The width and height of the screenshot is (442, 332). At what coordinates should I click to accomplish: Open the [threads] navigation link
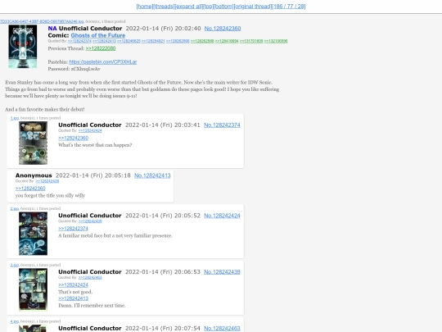(x=164, y=7)
